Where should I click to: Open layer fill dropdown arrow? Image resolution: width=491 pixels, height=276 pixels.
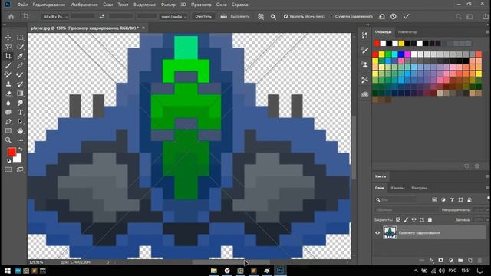coord(488,220)
